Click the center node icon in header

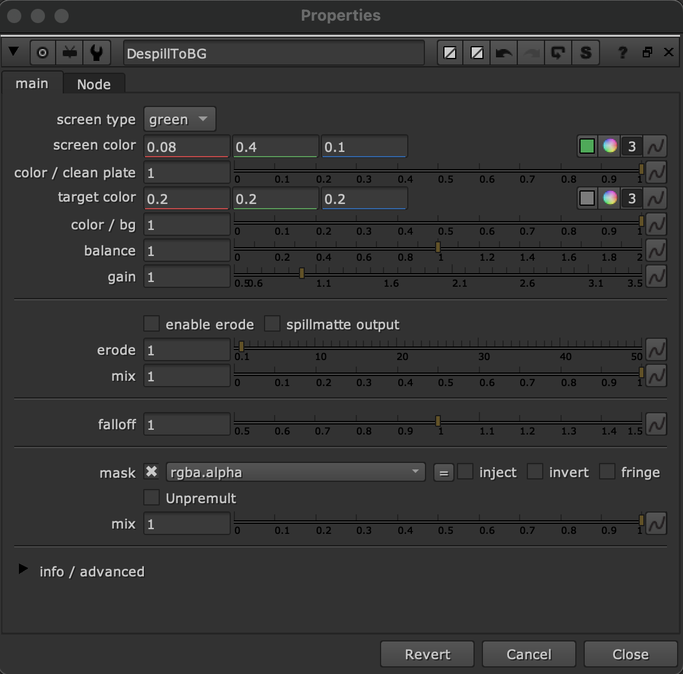pos(43,53)
